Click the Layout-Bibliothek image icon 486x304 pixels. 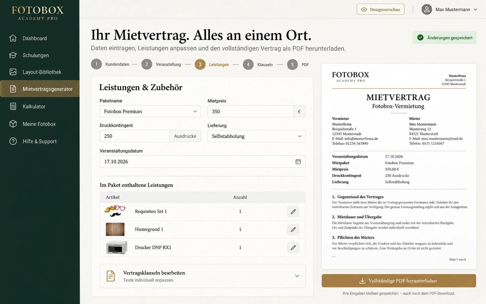click(x=13, y=72)
